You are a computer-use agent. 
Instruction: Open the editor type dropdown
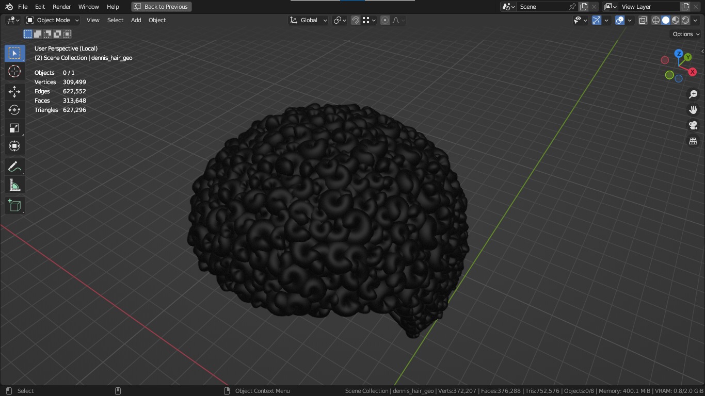click(13, 20)
